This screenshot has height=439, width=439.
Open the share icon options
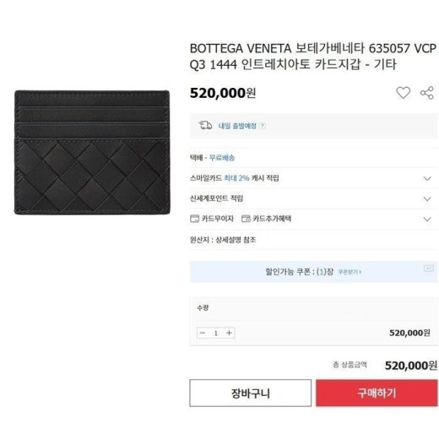(x=427, y=93)
